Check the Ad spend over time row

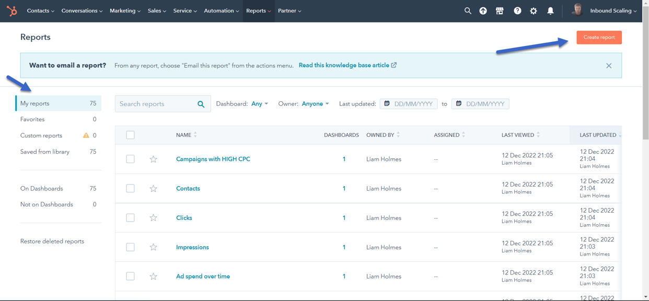pos(130,276)
